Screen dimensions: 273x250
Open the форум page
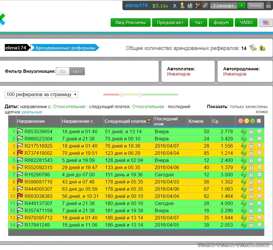tap(221, 22)
